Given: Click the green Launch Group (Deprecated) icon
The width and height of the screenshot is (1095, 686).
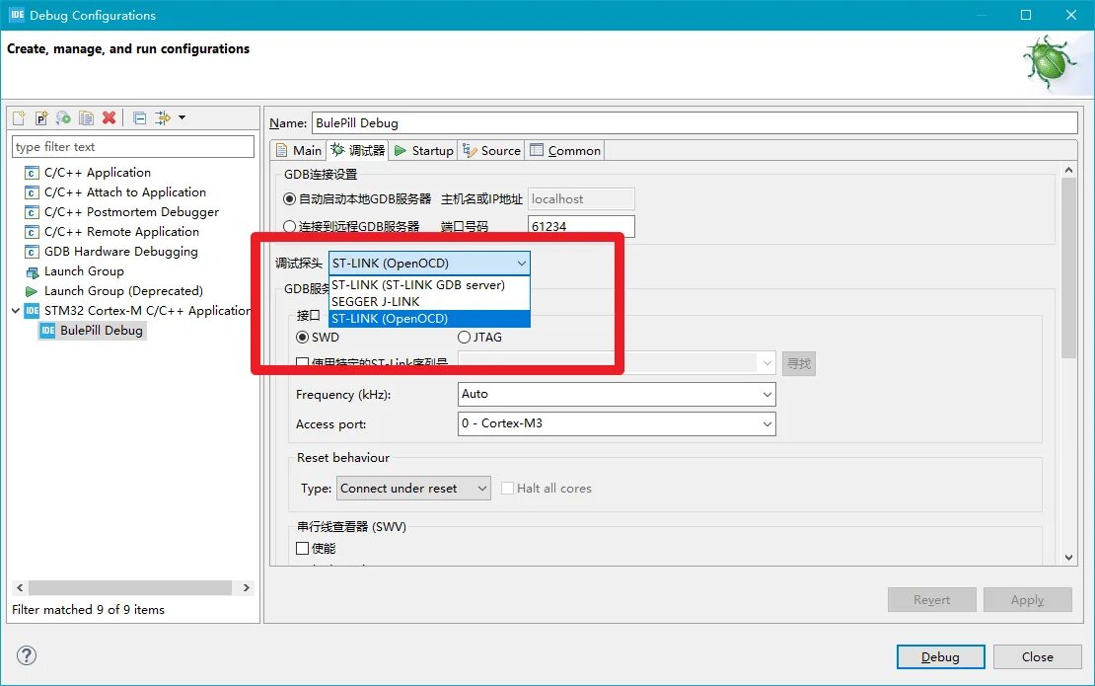Looking at the screenshot, I should pyautogui.click(x=32, y=291).
